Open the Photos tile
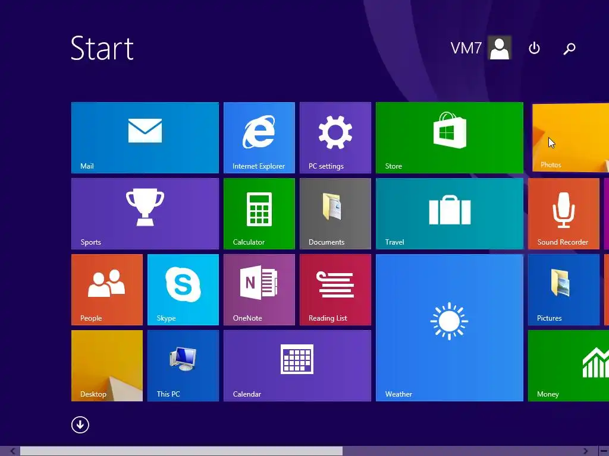Screen dimensions: 609x456 [570, 138]
